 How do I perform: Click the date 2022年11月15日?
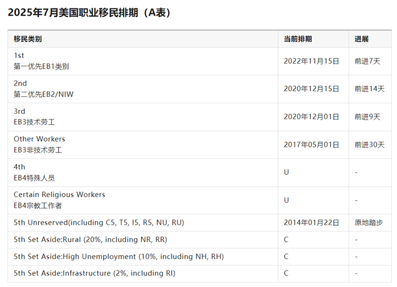pyautogui.click(x=311, y=61)
